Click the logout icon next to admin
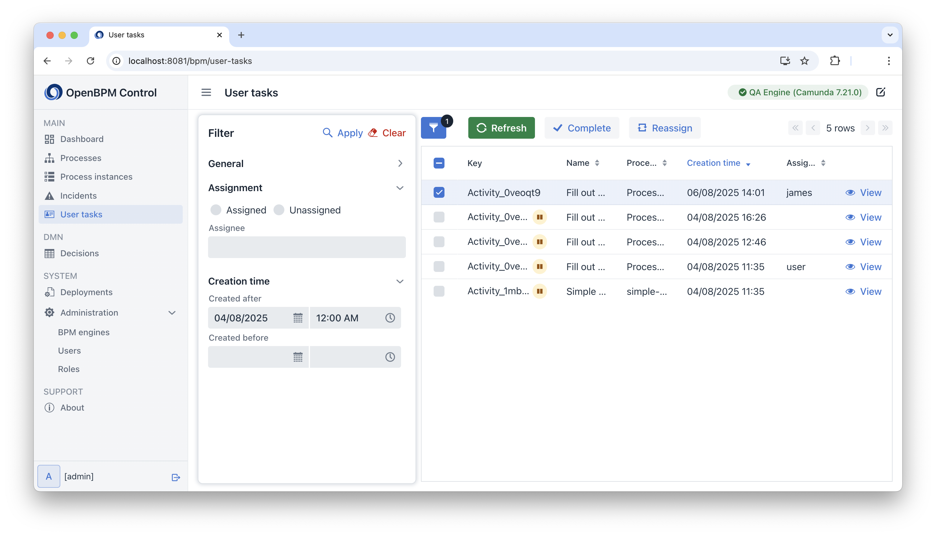The width and height of the screenshot is (936, 536). (x=176, y=477)
